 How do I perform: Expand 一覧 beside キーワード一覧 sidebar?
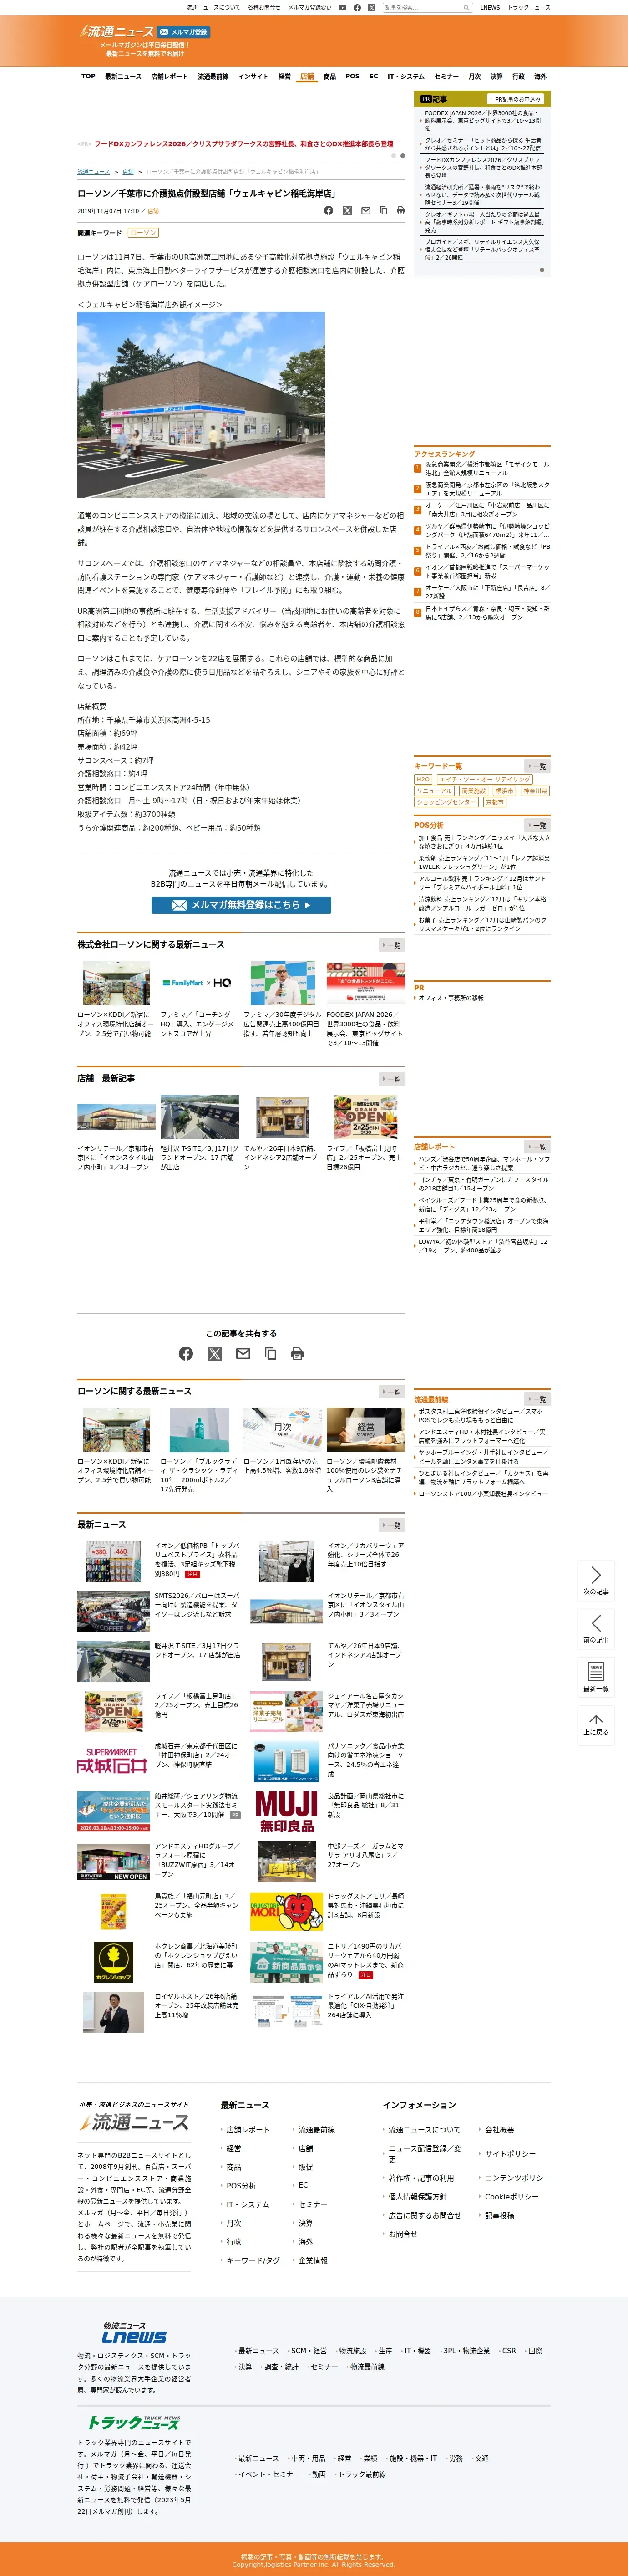(x=537, y=766)
